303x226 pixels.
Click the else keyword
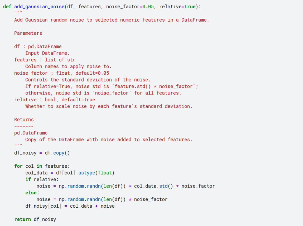pyautogui.click(x=31, y=193)
